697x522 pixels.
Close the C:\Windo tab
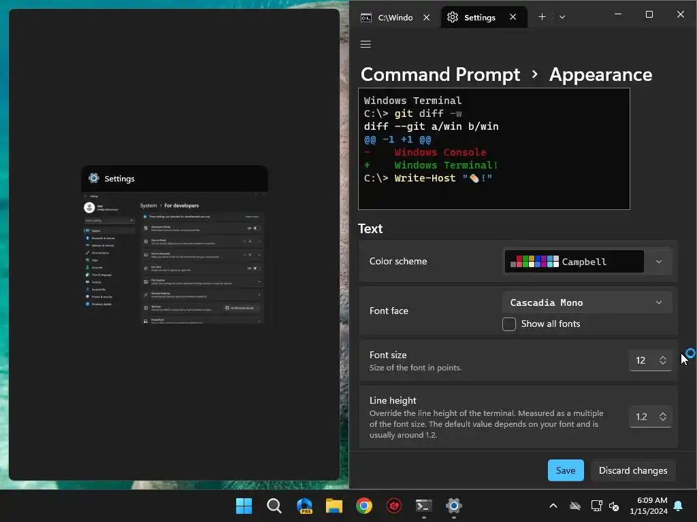coord(426,17)
